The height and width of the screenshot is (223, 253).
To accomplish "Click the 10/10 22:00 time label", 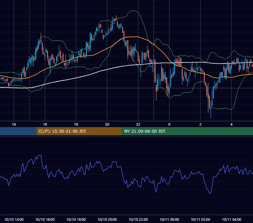I will tap(138, 219).
